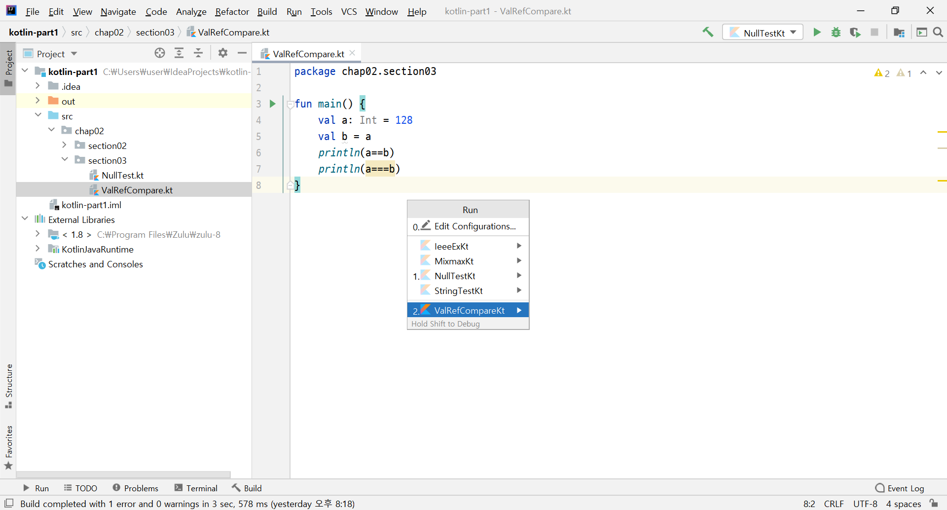Screen dimensions: 947x510
Task: Expand the out folder
Action: tap(38, 101)
